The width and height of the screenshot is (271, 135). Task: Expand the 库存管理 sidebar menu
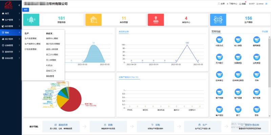click(x=11, y=26)
